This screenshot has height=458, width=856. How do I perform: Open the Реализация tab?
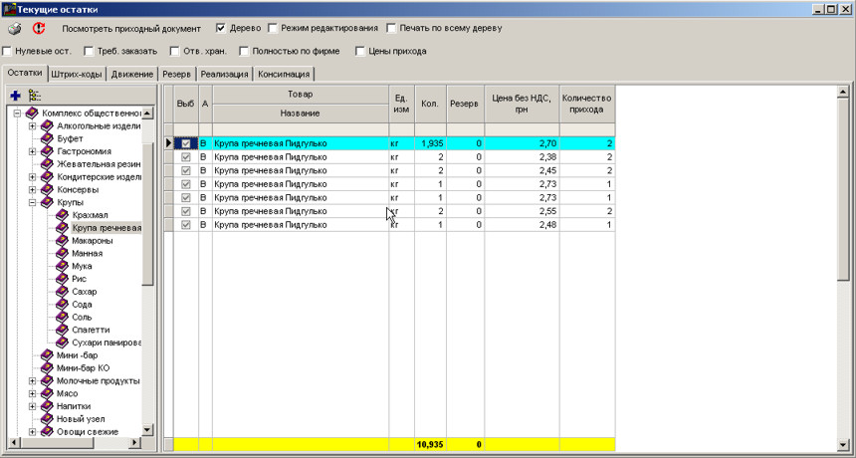click(224, 74)
